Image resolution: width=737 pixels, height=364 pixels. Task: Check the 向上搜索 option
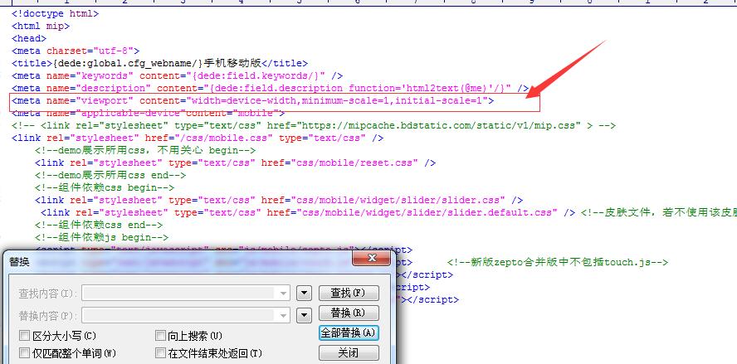(161, 336)
